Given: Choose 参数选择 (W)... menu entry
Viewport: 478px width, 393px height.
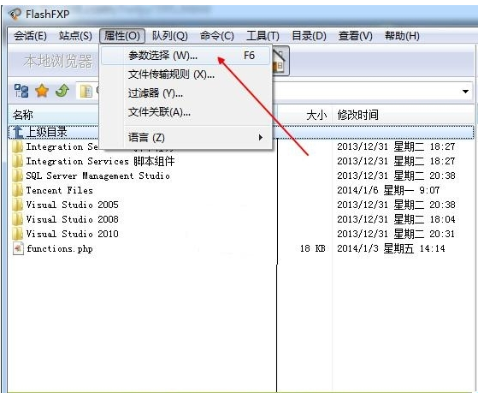Looking at the screenshot, I should point(186,56).
